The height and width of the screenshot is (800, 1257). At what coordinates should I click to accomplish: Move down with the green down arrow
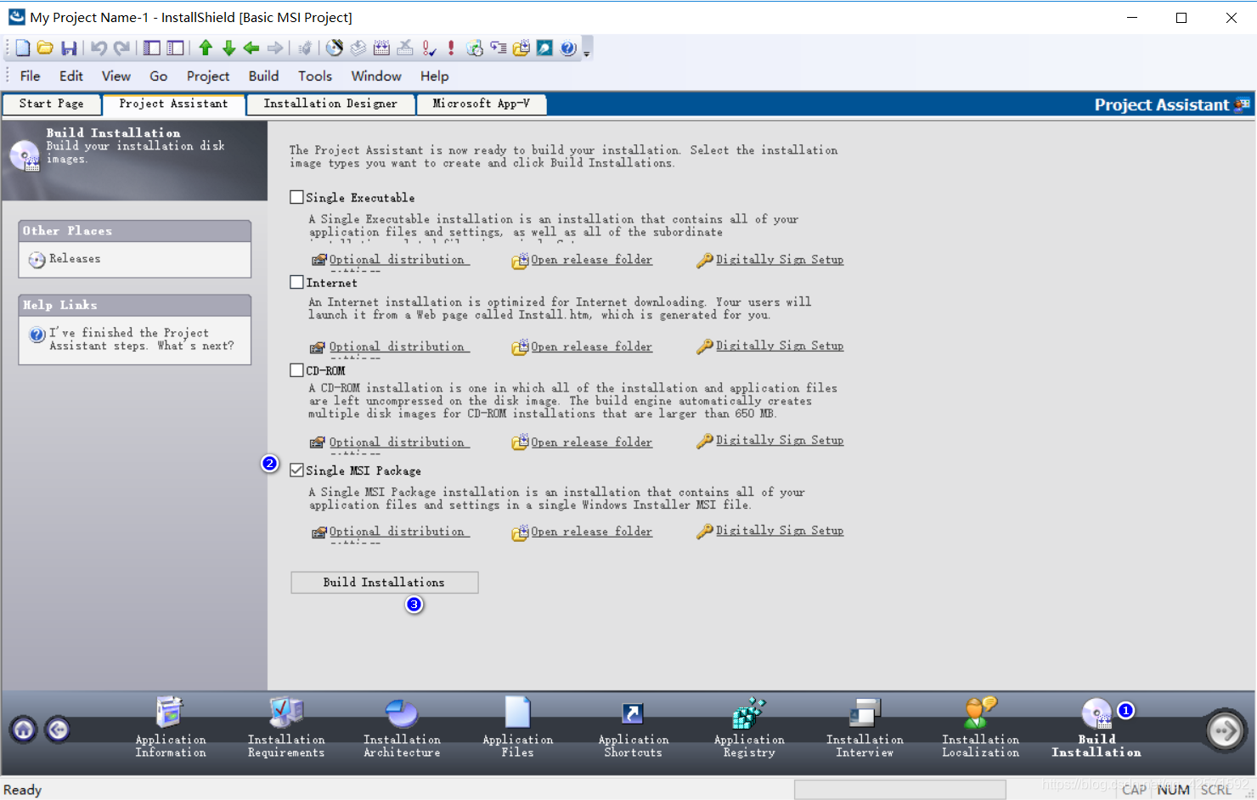point(228,48)
